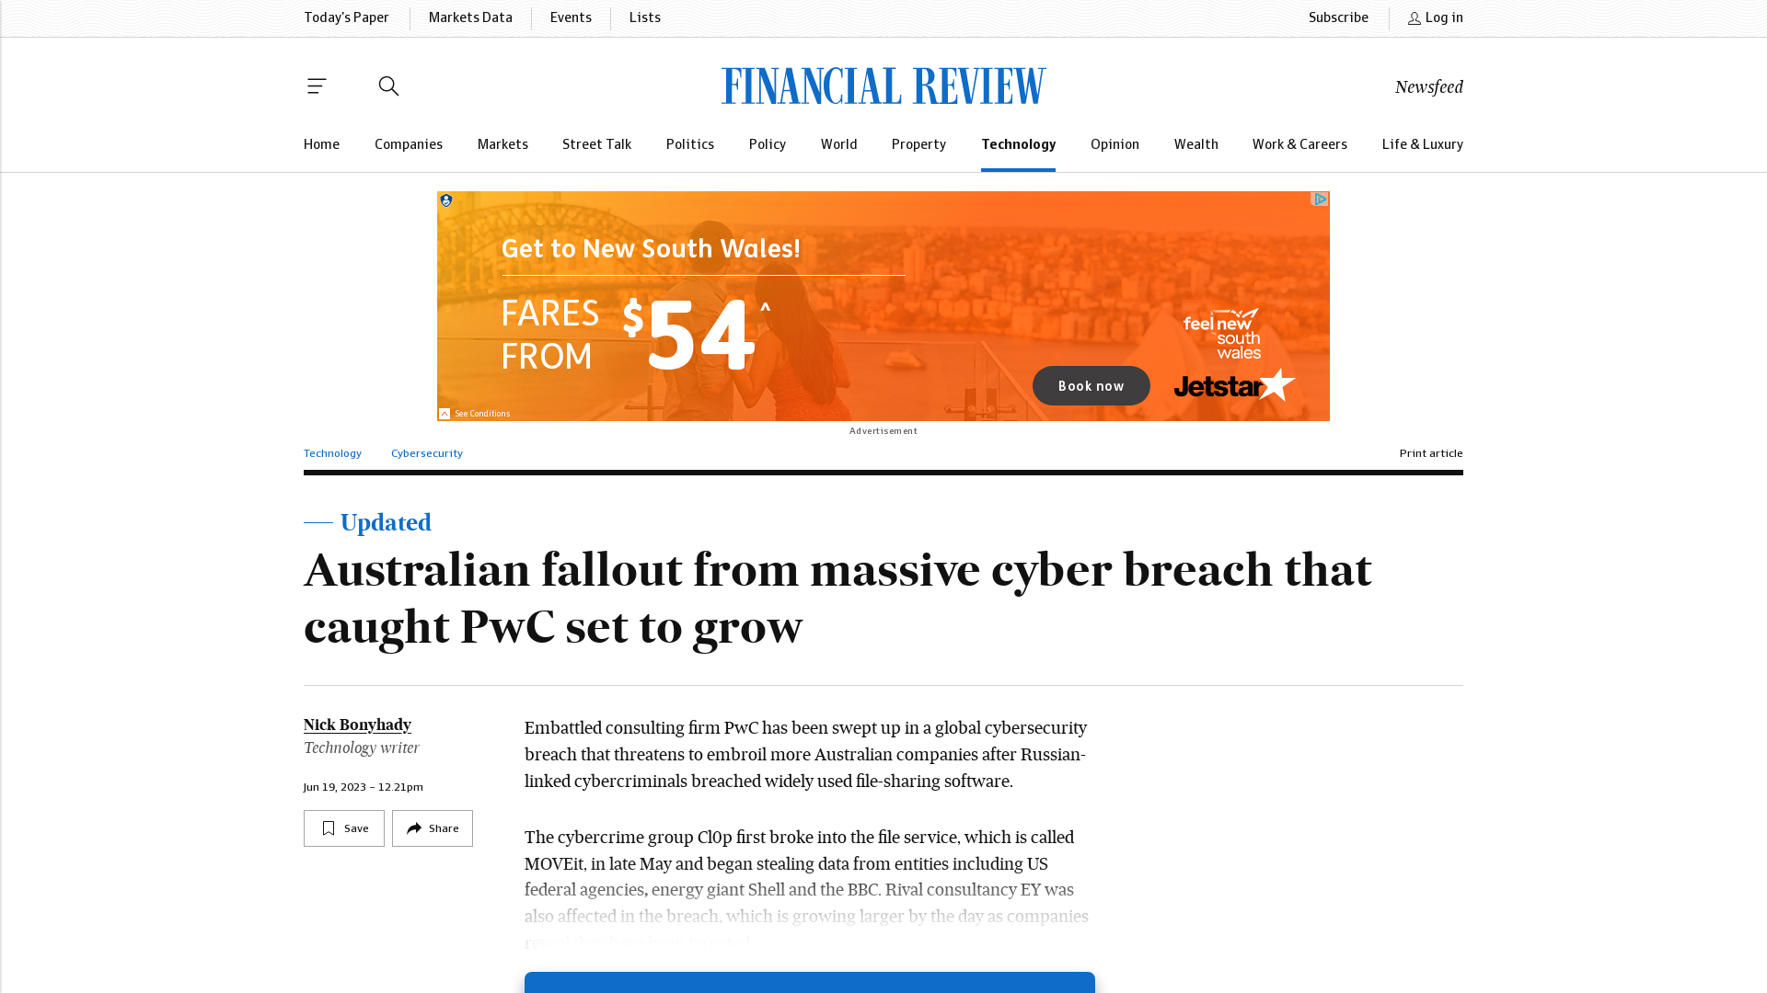1767x993 pixels.
Task: Click the Today's Paper dropdown item
Action: (x=347, y=18)
